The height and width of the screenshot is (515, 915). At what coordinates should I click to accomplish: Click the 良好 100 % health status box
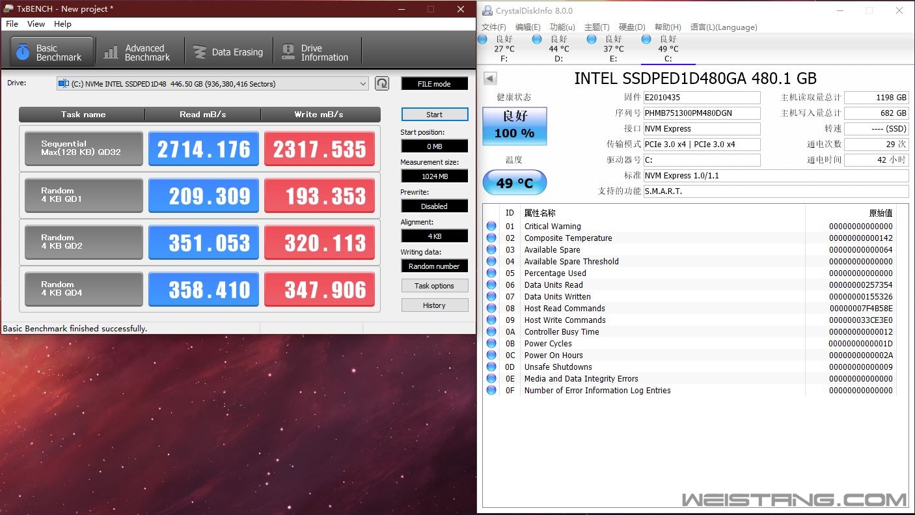pos(515,126)
